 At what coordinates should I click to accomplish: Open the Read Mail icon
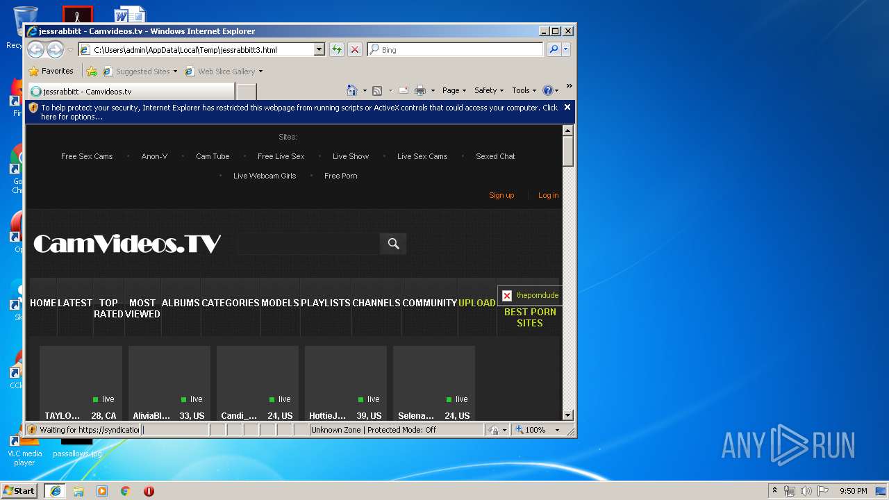click(403, 90)
